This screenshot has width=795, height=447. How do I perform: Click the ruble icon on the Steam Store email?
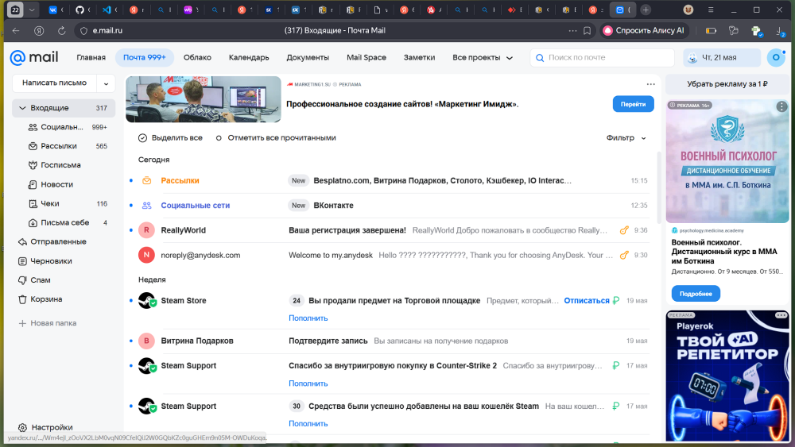tap(615, 301)
